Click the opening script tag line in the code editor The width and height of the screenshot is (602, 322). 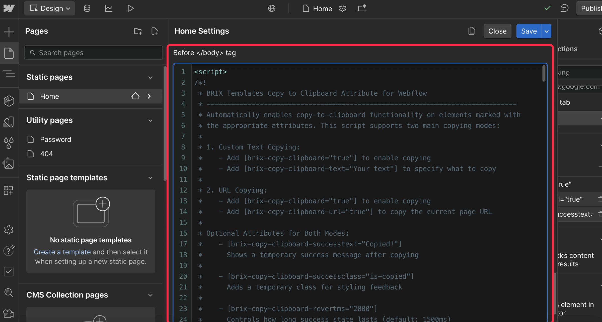[210, 72]
